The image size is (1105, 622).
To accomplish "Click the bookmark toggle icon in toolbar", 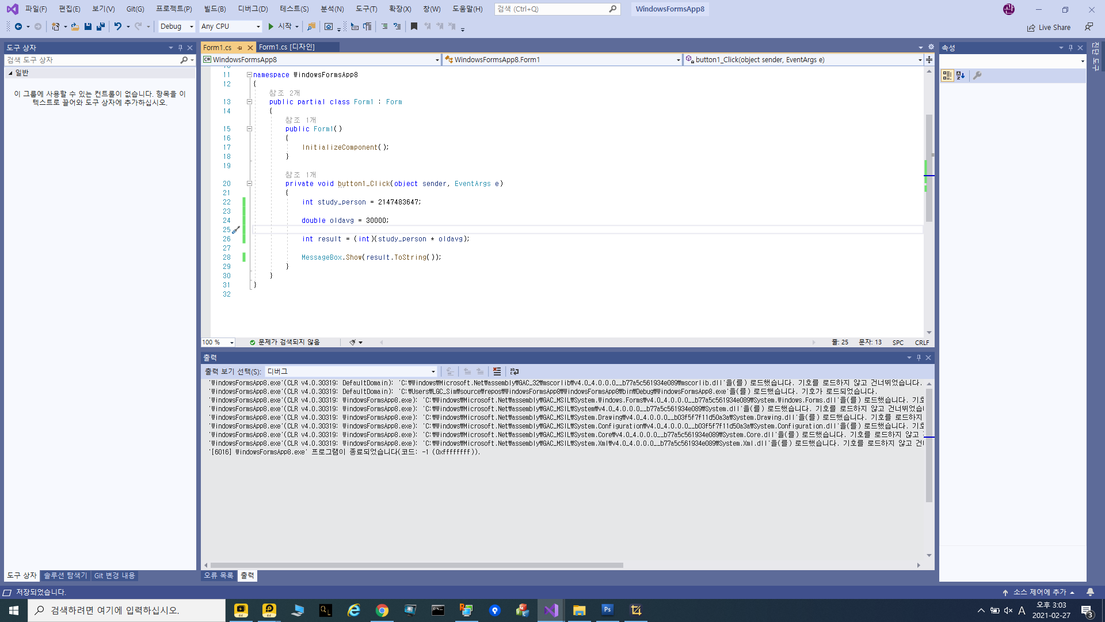I will point(414,26).
